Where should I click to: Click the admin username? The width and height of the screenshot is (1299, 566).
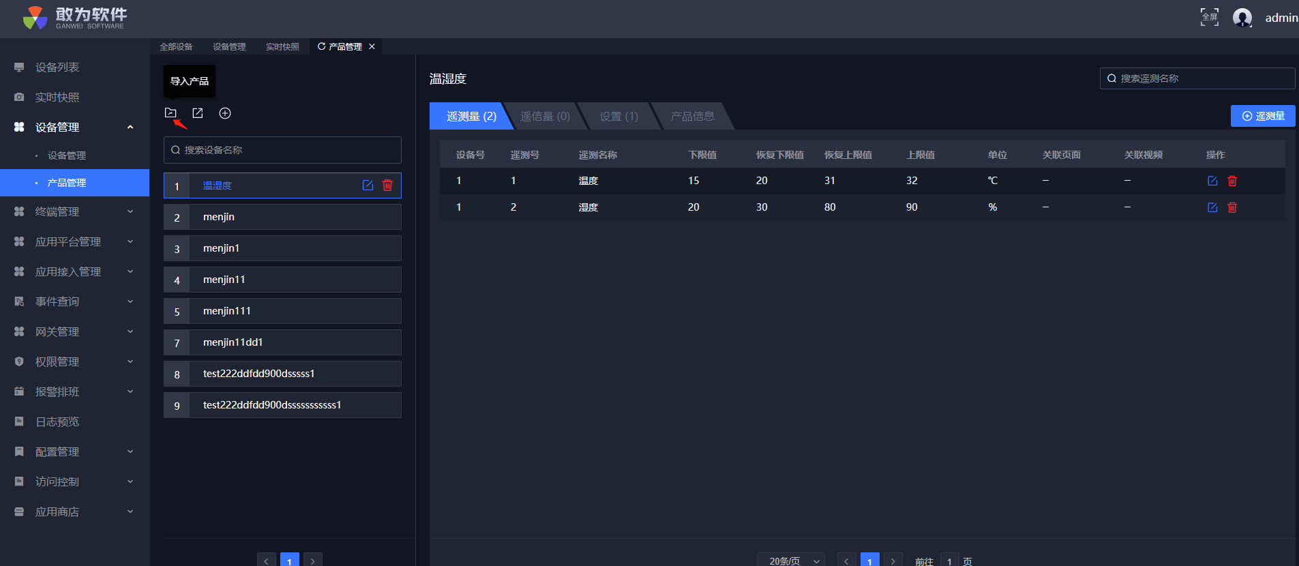[x=1281, y=18]
